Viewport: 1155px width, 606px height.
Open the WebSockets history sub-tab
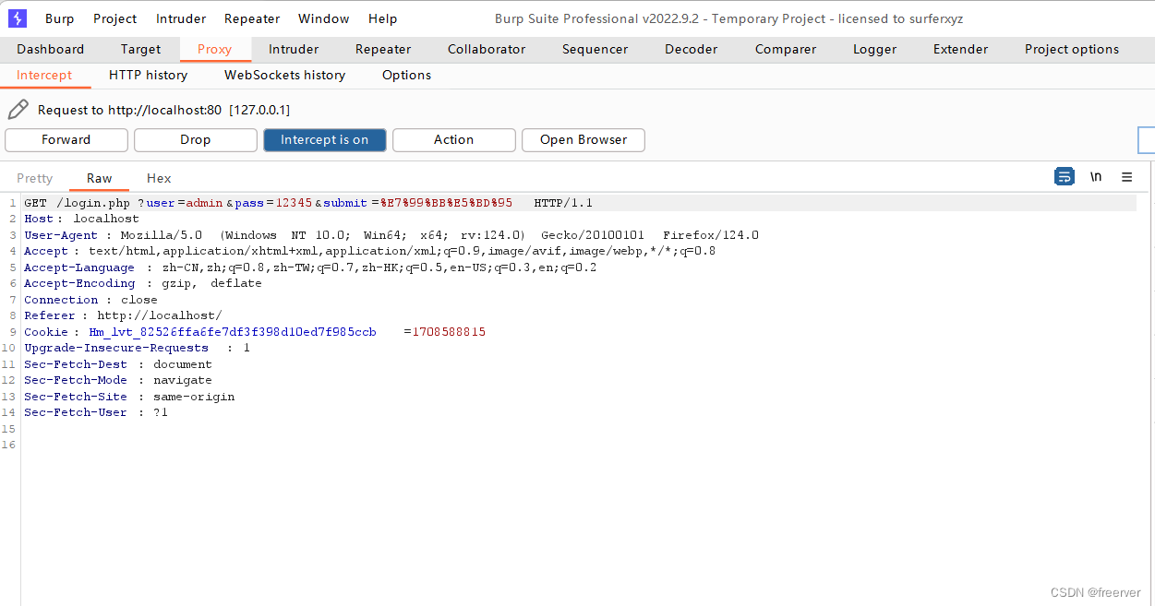tap(285, 76)
